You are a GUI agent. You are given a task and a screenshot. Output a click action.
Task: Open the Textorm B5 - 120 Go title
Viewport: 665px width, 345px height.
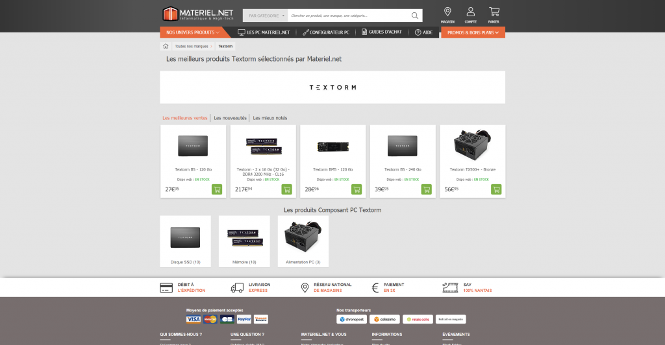[194, 169]
